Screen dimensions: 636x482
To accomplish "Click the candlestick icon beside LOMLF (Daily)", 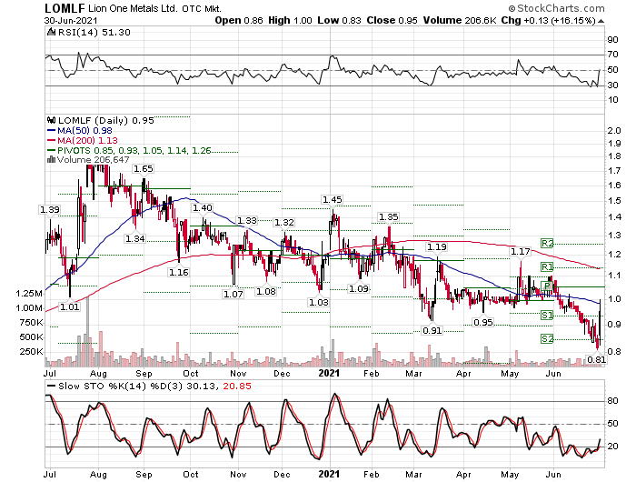I will (51, 121).
